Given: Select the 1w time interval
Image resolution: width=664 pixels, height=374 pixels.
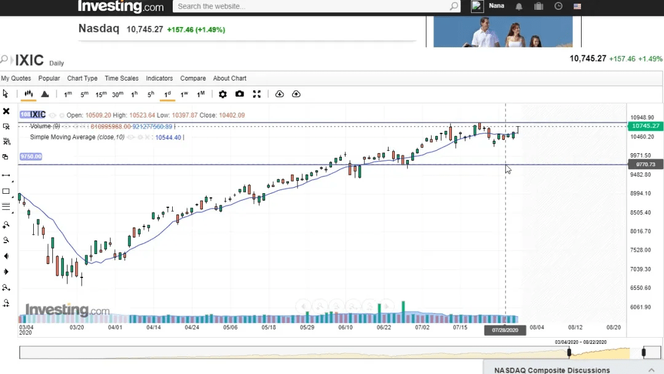Looking at the screenshot, I should coord(184,94).
